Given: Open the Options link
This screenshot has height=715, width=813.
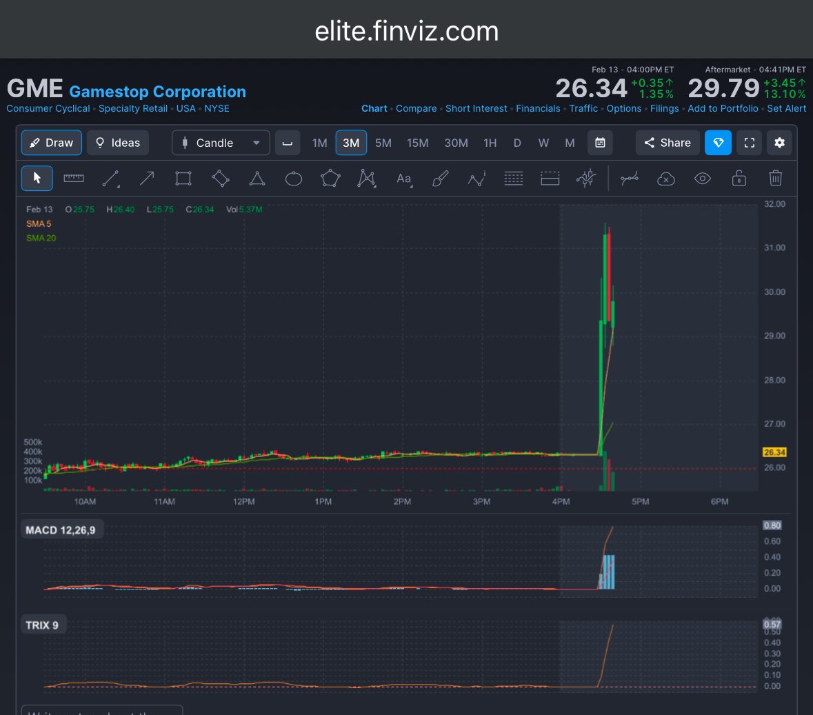Looking at the screenshot, I should click(624, 108).
